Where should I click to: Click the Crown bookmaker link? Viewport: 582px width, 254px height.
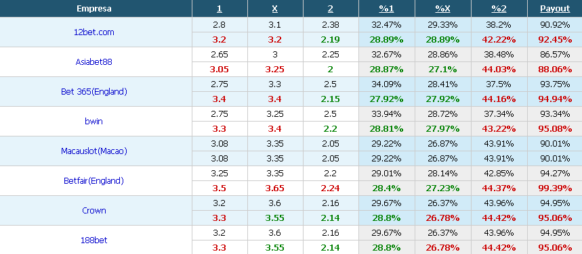pos(94,210)
